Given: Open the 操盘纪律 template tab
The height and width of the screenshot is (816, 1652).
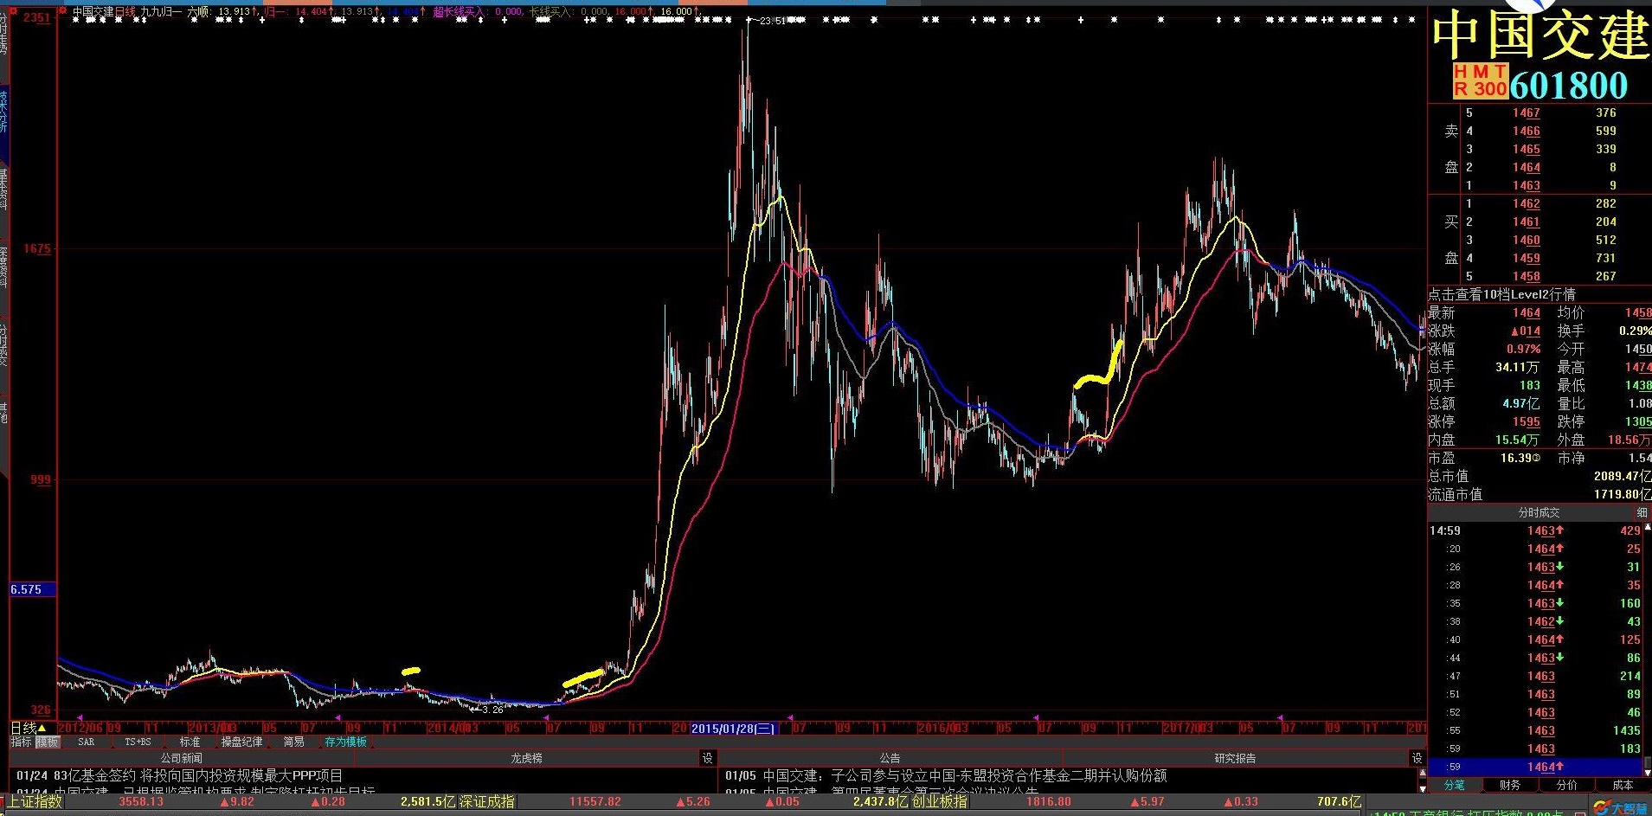Looking at the screenshot, I should pos(241,742).
